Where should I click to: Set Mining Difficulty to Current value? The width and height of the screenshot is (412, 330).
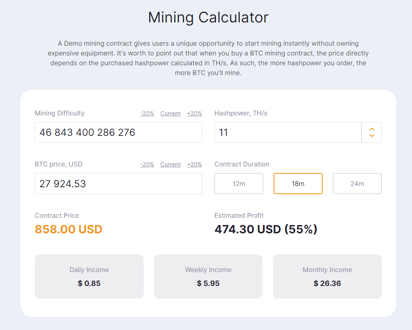click(x=170, y=113)
